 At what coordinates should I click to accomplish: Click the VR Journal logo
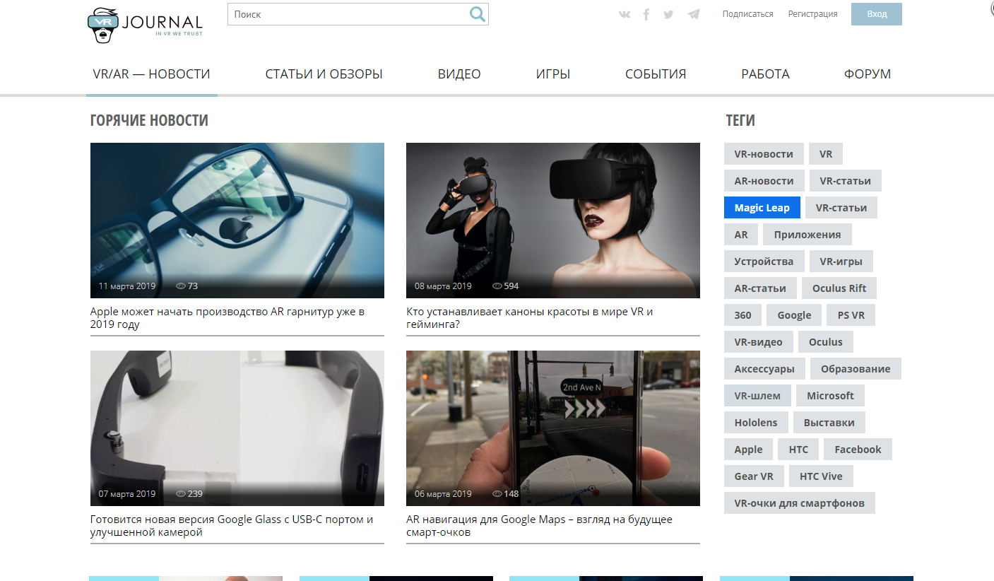pyautogui.click(x=145, y=25)
